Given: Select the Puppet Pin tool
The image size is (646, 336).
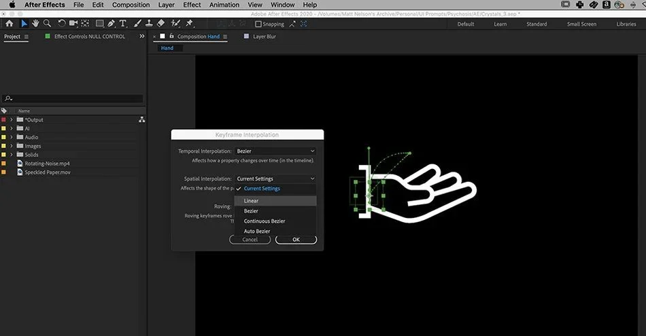Looking at the screenshot, I should 189,24.
